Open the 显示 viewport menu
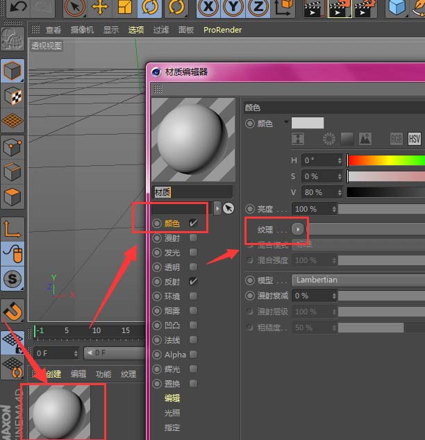This screenshot has width=425, height=440. point(111,30)
